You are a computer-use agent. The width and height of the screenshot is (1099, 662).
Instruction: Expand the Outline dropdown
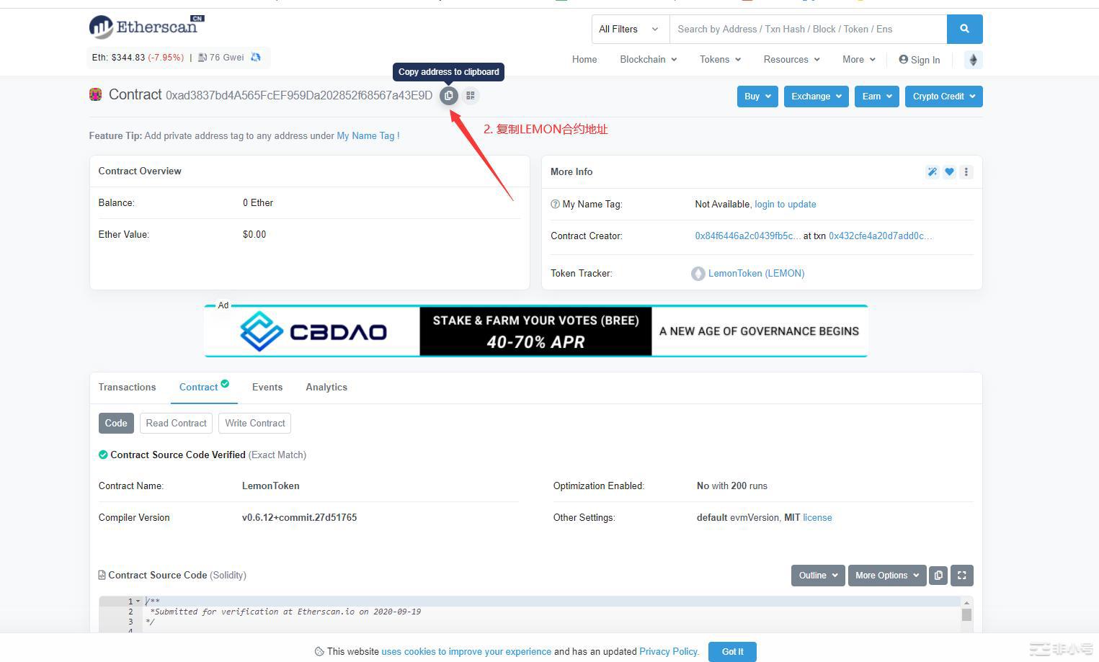tap(817, 576)
